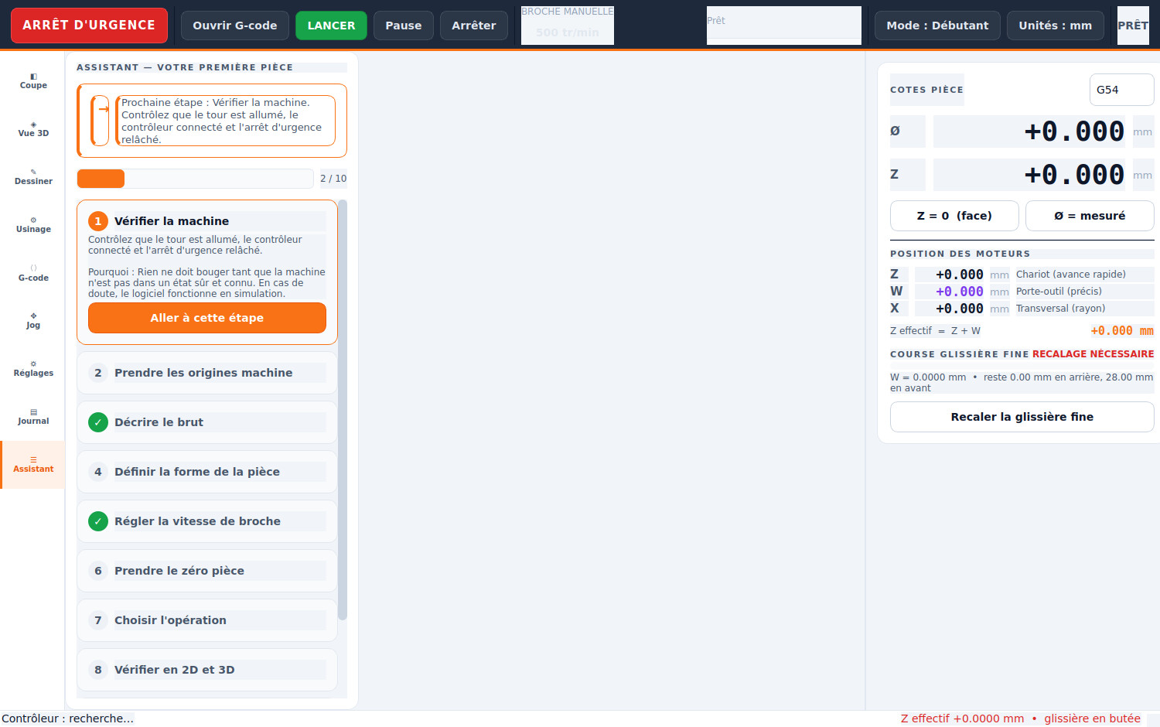Image resolution: width=1160 pixels, height=727 pixels.
Task: Click the Ø = mesuré button
Action: click(1090, 216)
